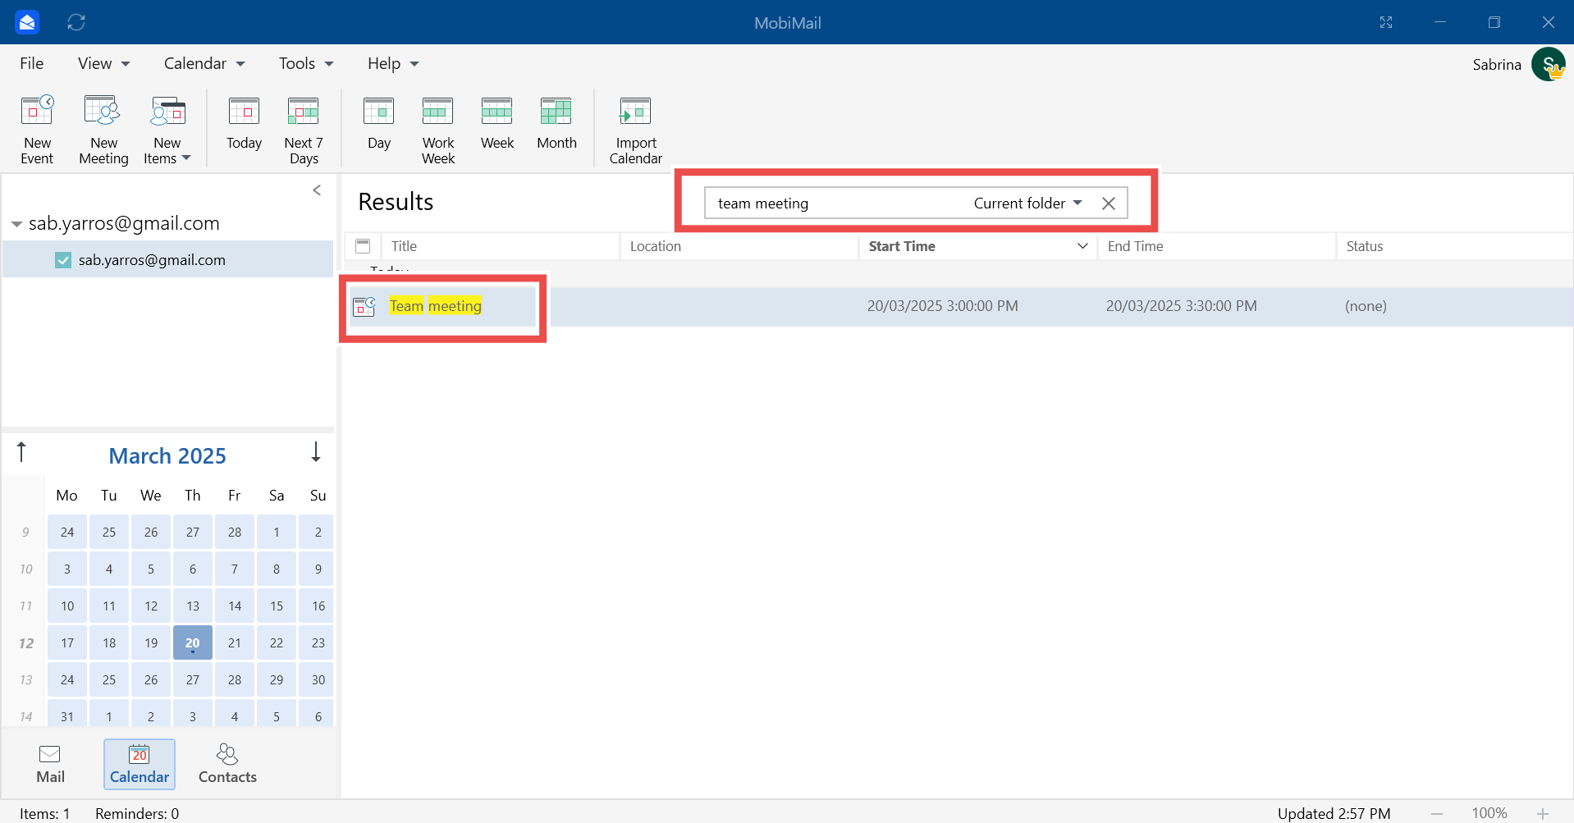1574x823 pixels.
Task: Jump to Today in calendar
Action: coord(244,123)
